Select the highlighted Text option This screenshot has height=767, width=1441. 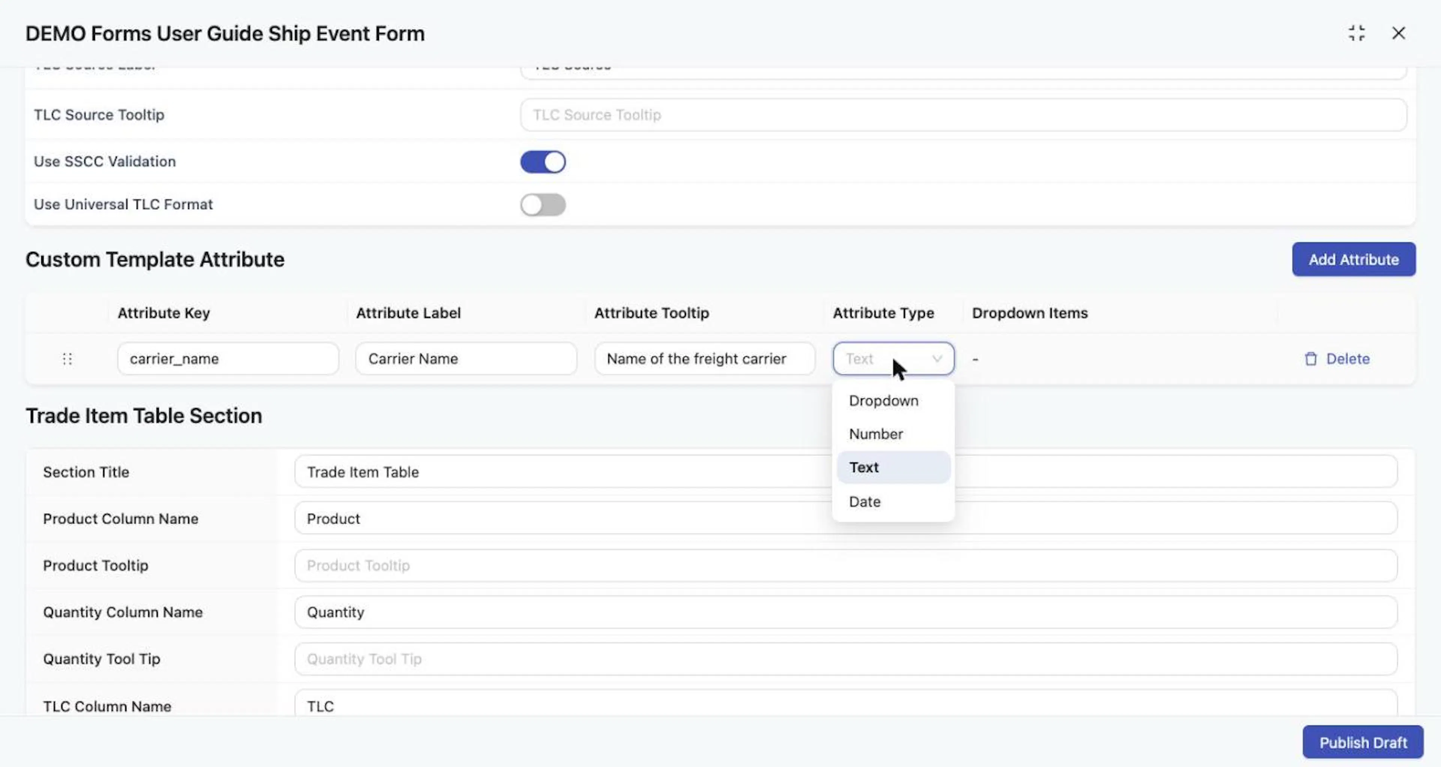893,467
